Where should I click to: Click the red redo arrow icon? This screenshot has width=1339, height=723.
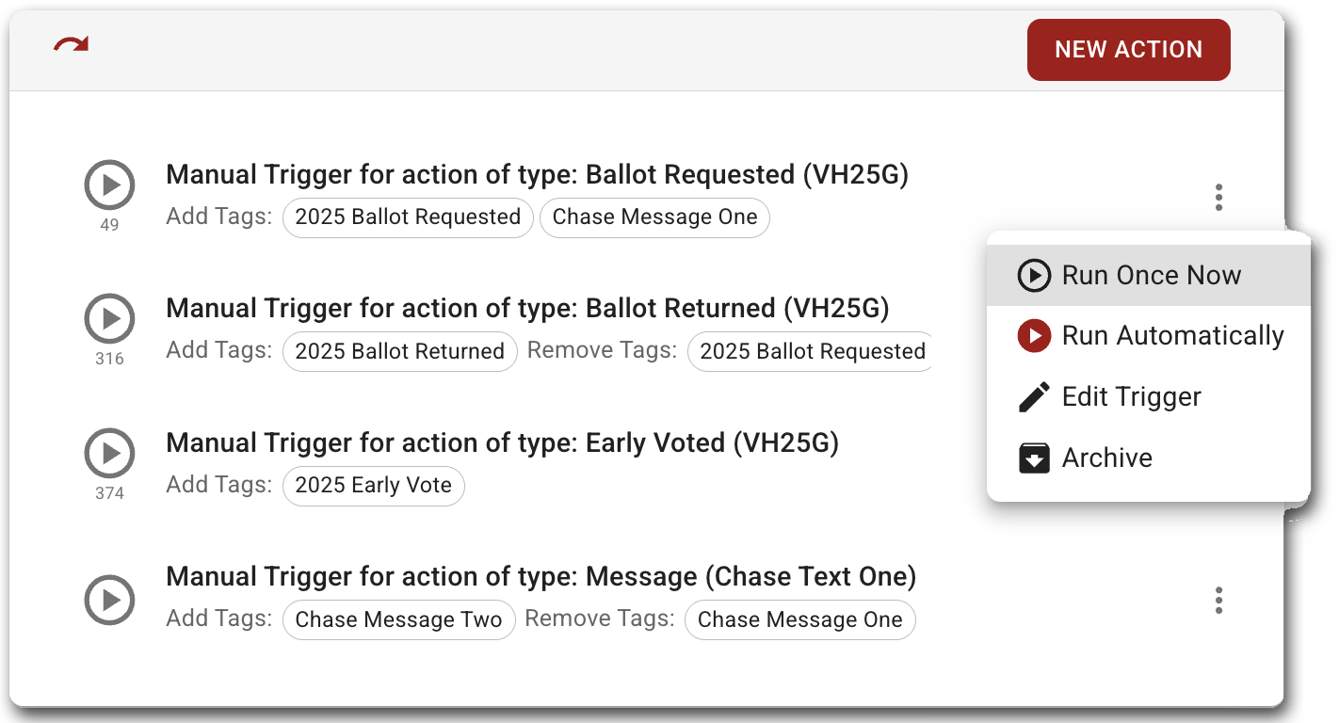71,44
